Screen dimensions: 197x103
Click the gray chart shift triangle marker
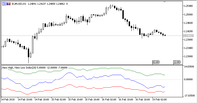click(x=164, y=2)
